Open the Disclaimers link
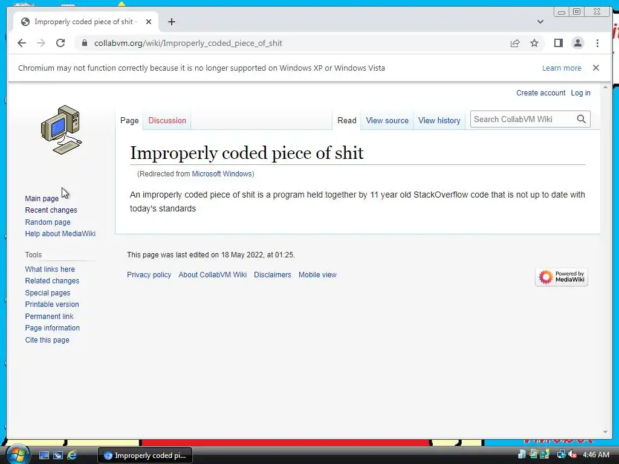Image resolution: width=619 pixels, height=464 pixels. (273, 275)
